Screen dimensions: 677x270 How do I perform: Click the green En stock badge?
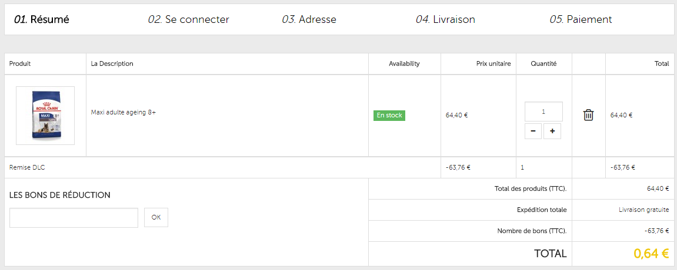[389, 116]
